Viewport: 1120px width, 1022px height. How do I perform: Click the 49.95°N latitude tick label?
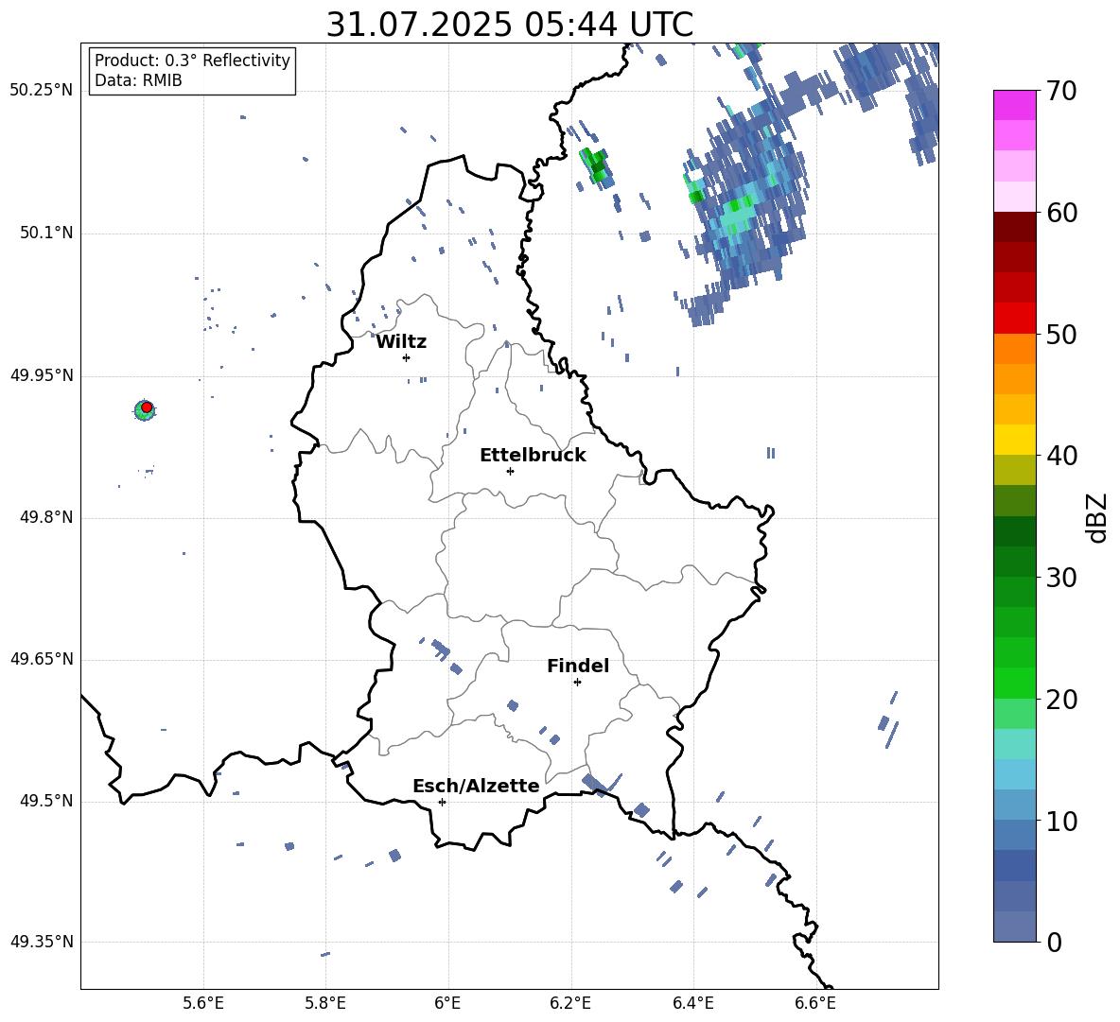coord(42,375)
